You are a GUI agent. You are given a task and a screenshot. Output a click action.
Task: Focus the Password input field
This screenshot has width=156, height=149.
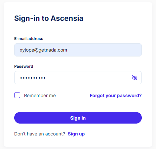point(78,78)
